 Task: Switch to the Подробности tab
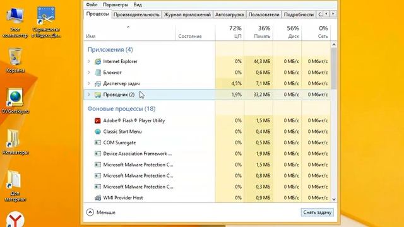click(x=299, y=15)
